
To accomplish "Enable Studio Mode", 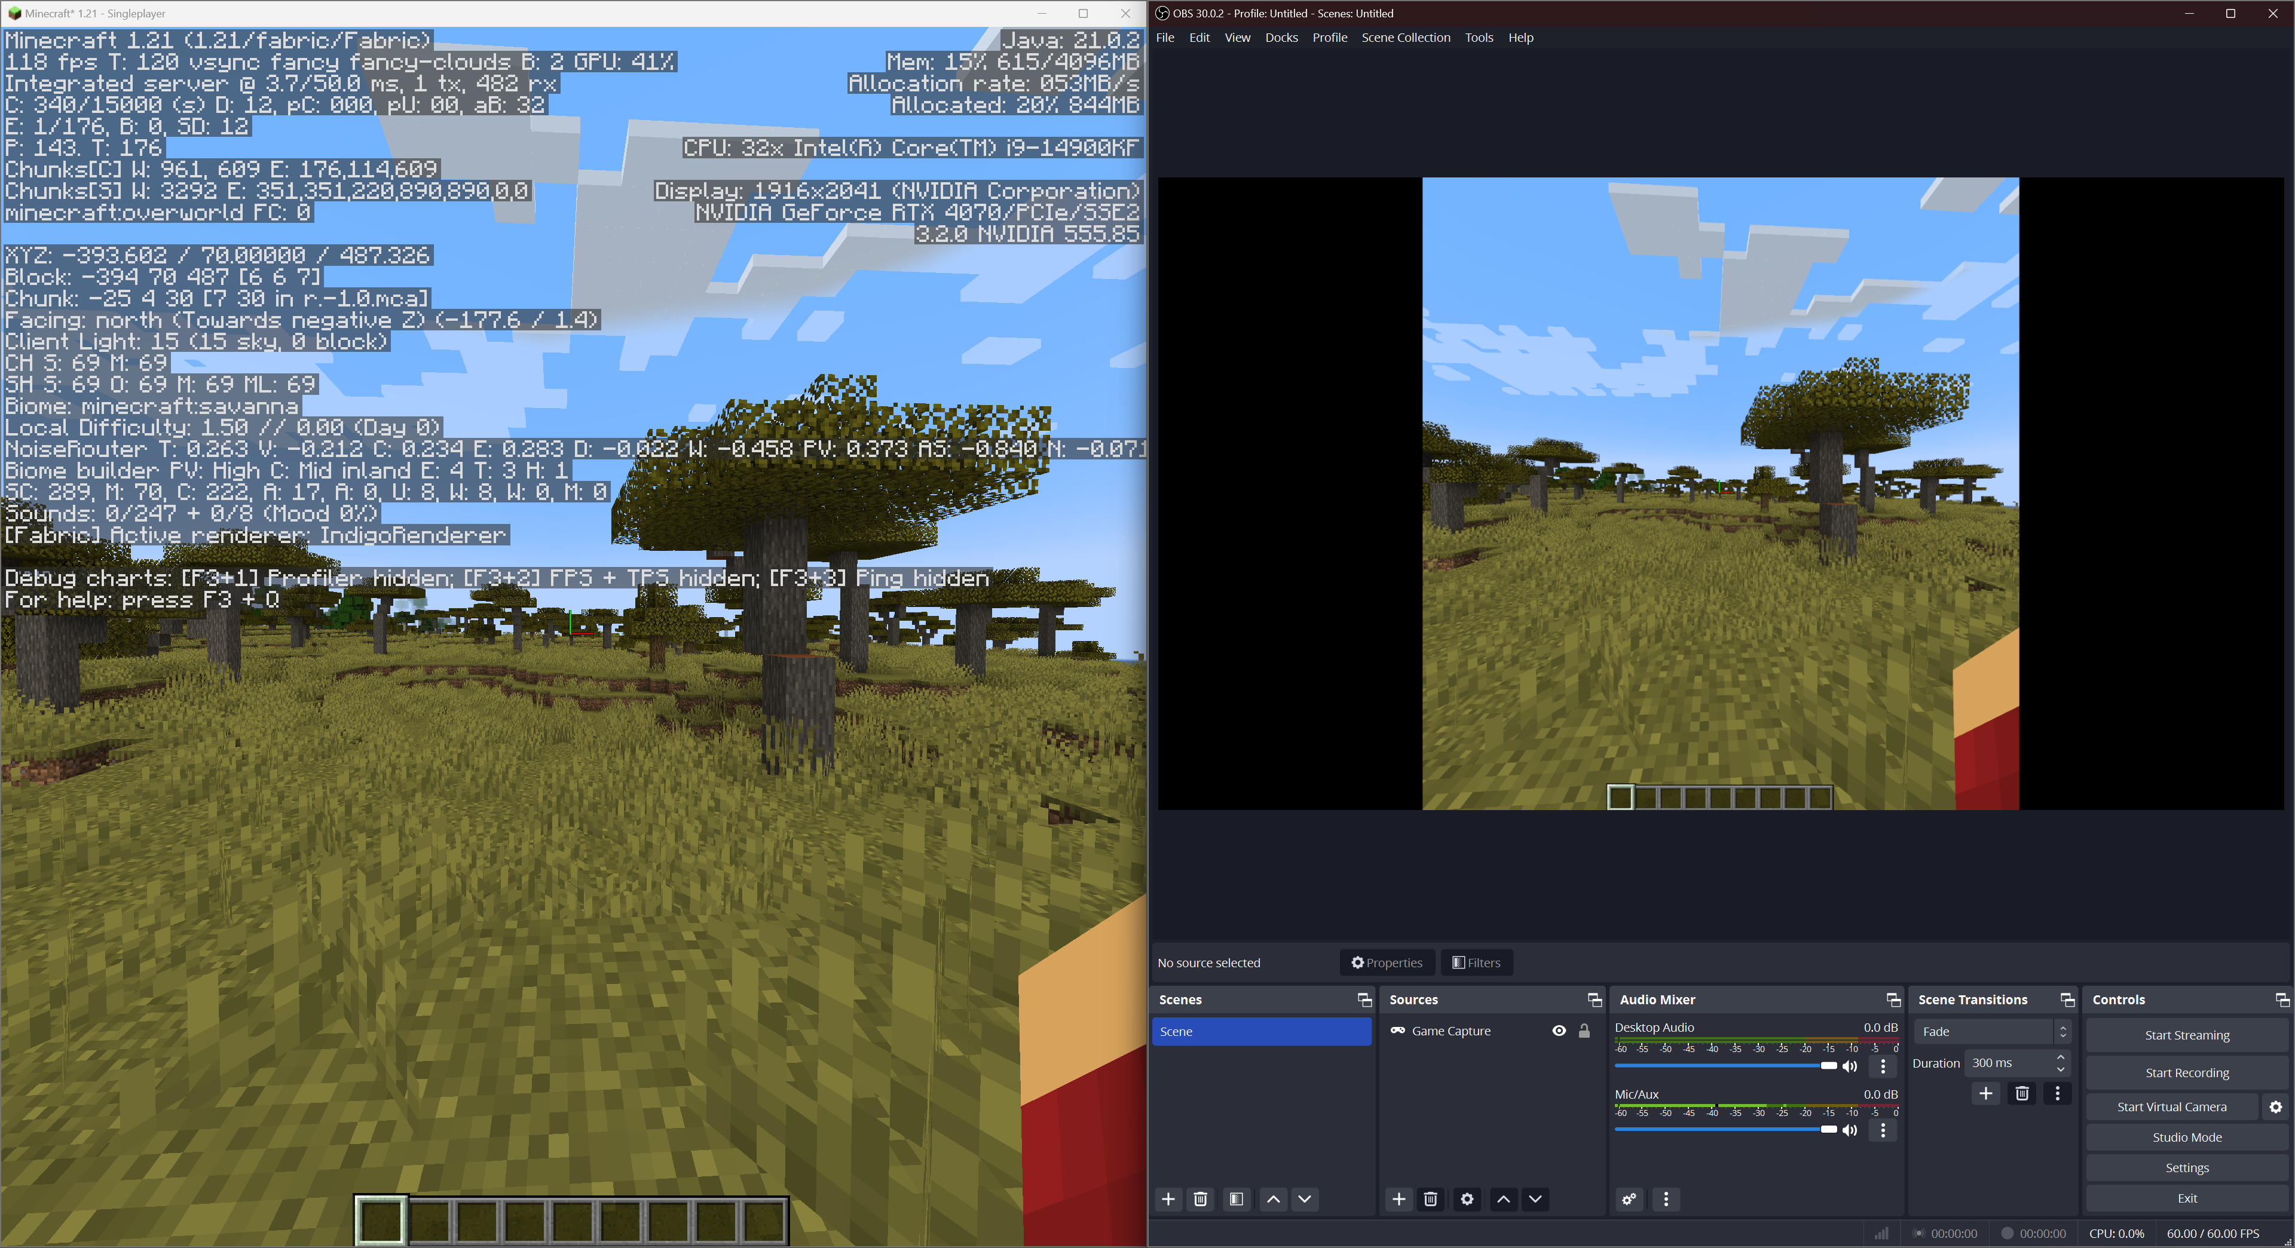I will pyautogui.click(x=2186, y=1137).
